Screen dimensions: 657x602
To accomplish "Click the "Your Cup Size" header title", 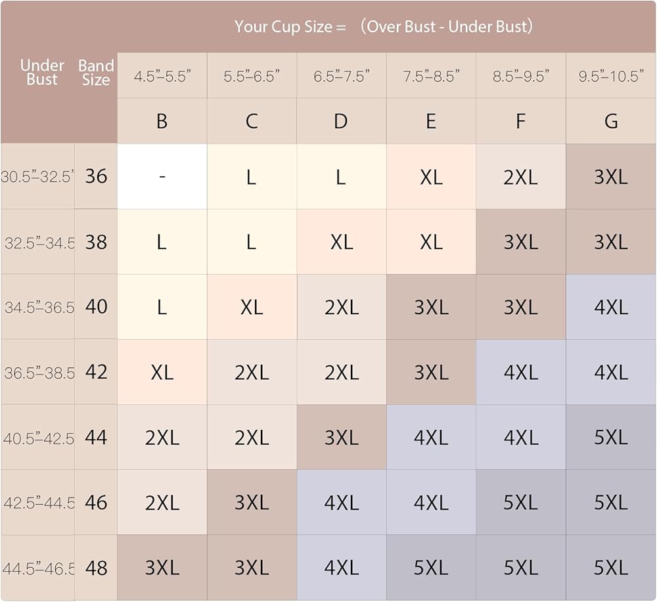I will (x=384, y=27).
